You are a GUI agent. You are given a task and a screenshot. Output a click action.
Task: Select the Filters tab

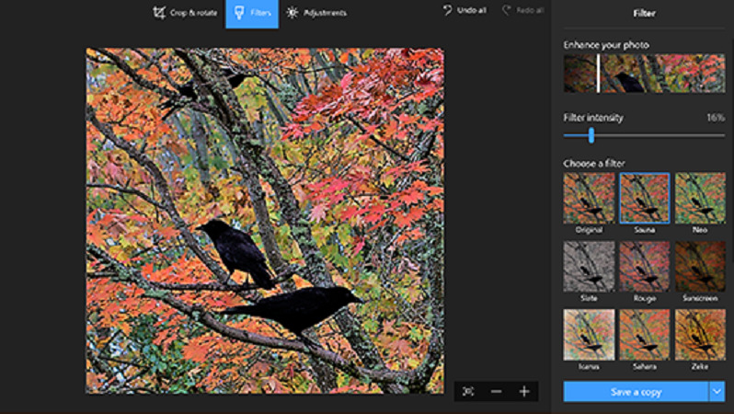(251, 13)
